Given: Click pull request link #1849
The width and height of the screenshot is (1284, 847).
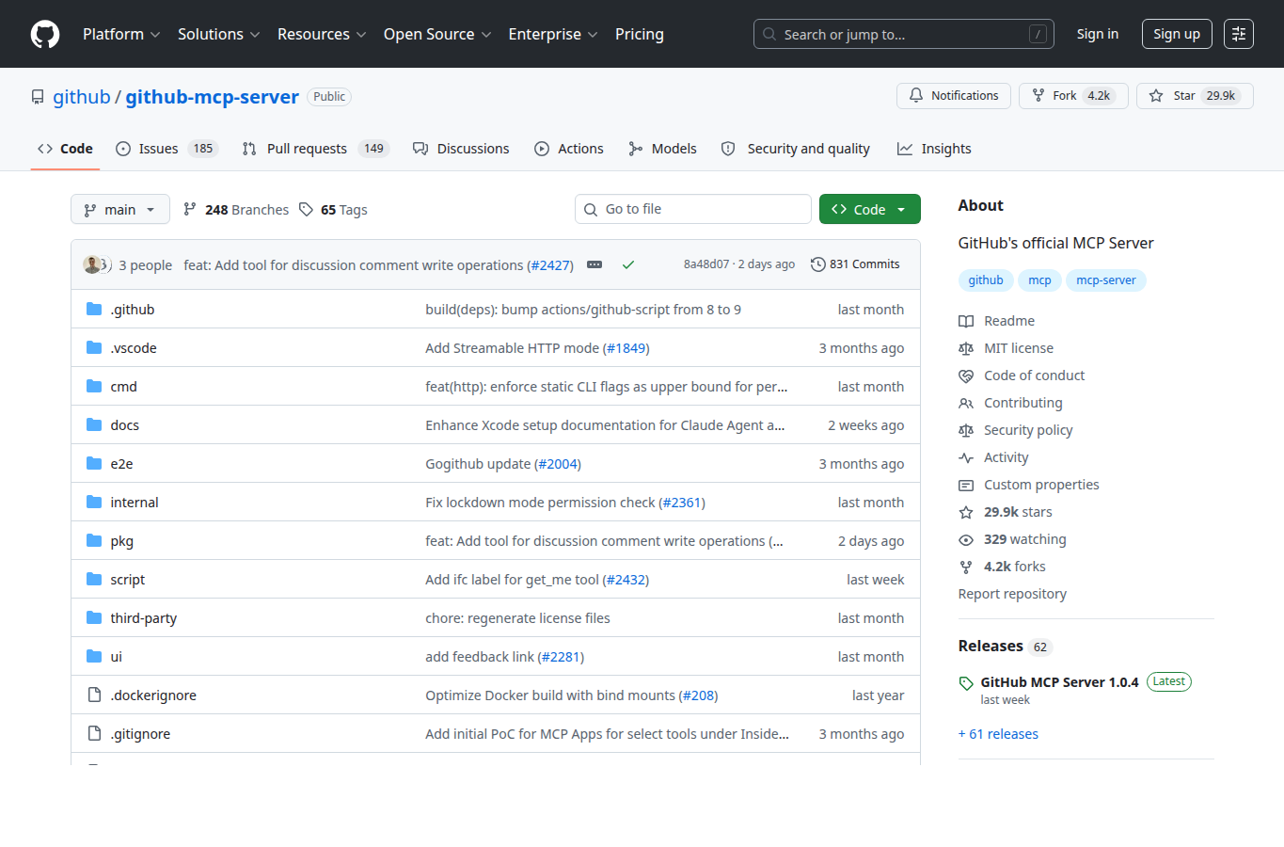Looking at the screenshot, I should click(626, 348).
